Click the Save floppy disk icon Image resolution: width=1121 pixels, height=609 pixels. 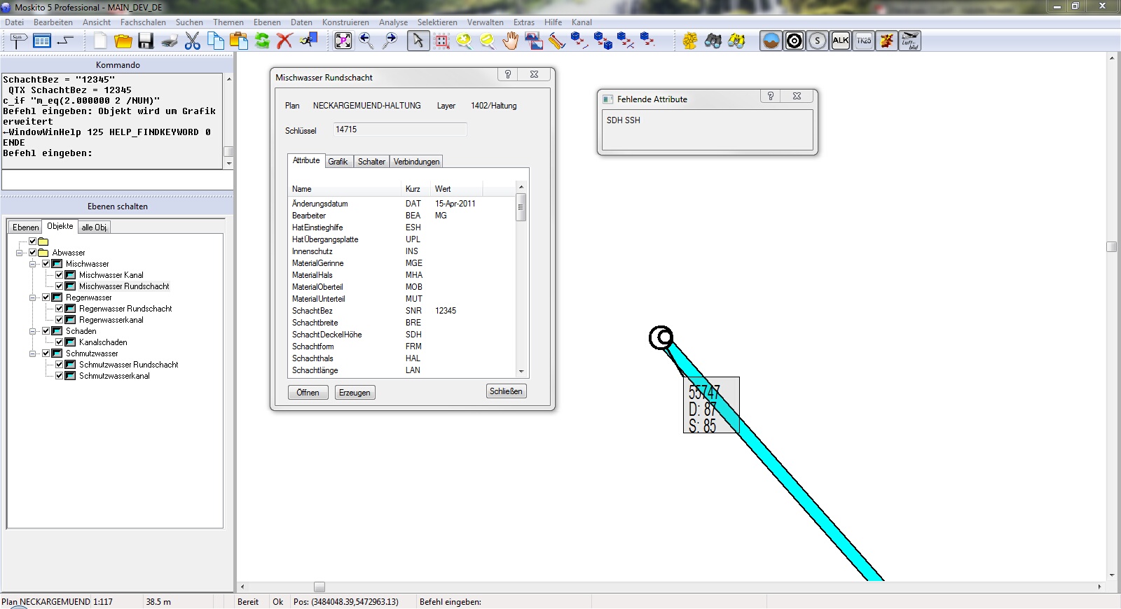[146, 41]
